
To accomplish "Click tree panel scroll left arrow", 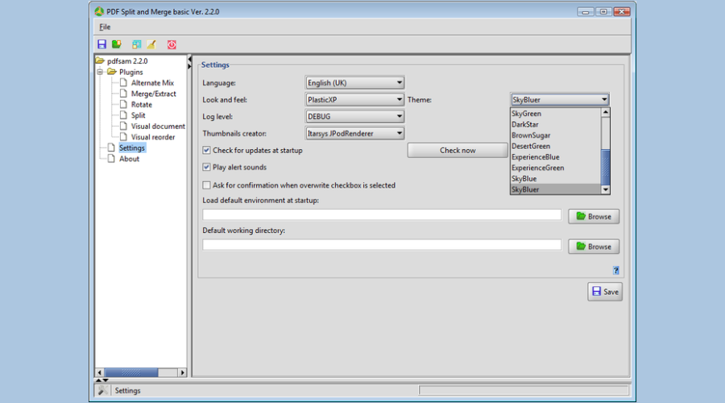I will (100, 372).
